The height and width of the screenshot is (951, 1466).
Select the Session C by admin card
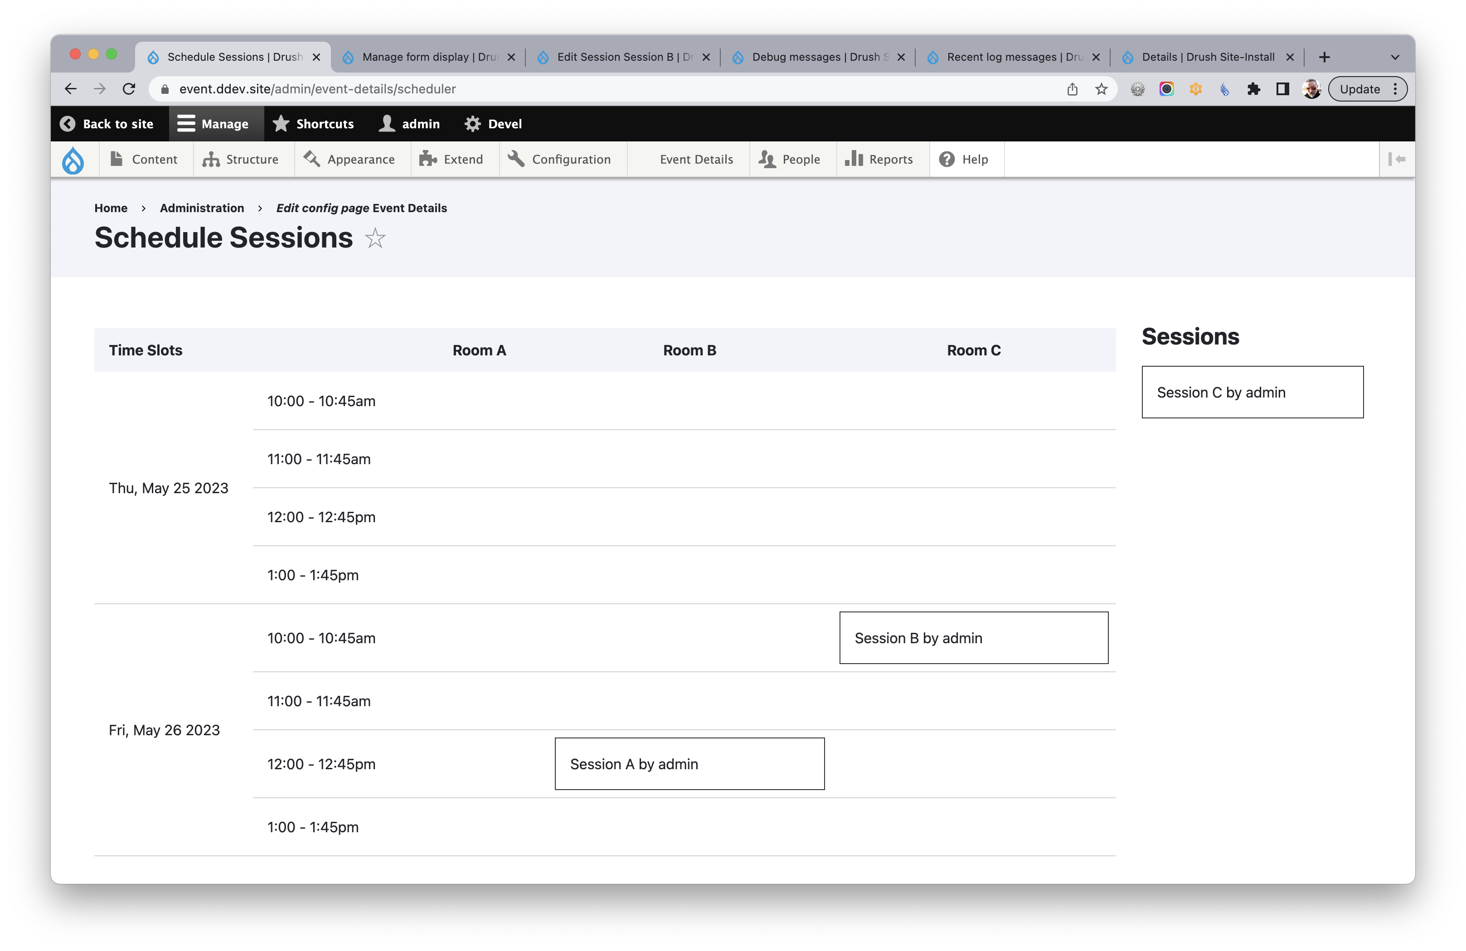click(1252, 392)
